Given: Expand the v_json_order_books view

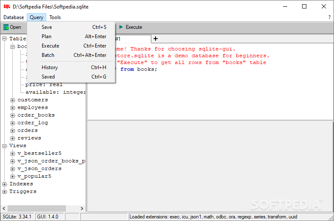Looking at the screenshot, I should [x=13, y=162].
